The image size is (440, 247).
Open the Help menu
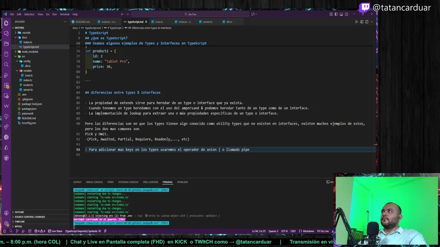(x=75, y=14)
